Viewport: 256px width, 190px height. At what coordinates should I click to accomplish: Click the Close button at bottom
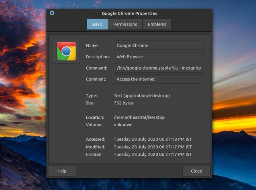[196, 171]
